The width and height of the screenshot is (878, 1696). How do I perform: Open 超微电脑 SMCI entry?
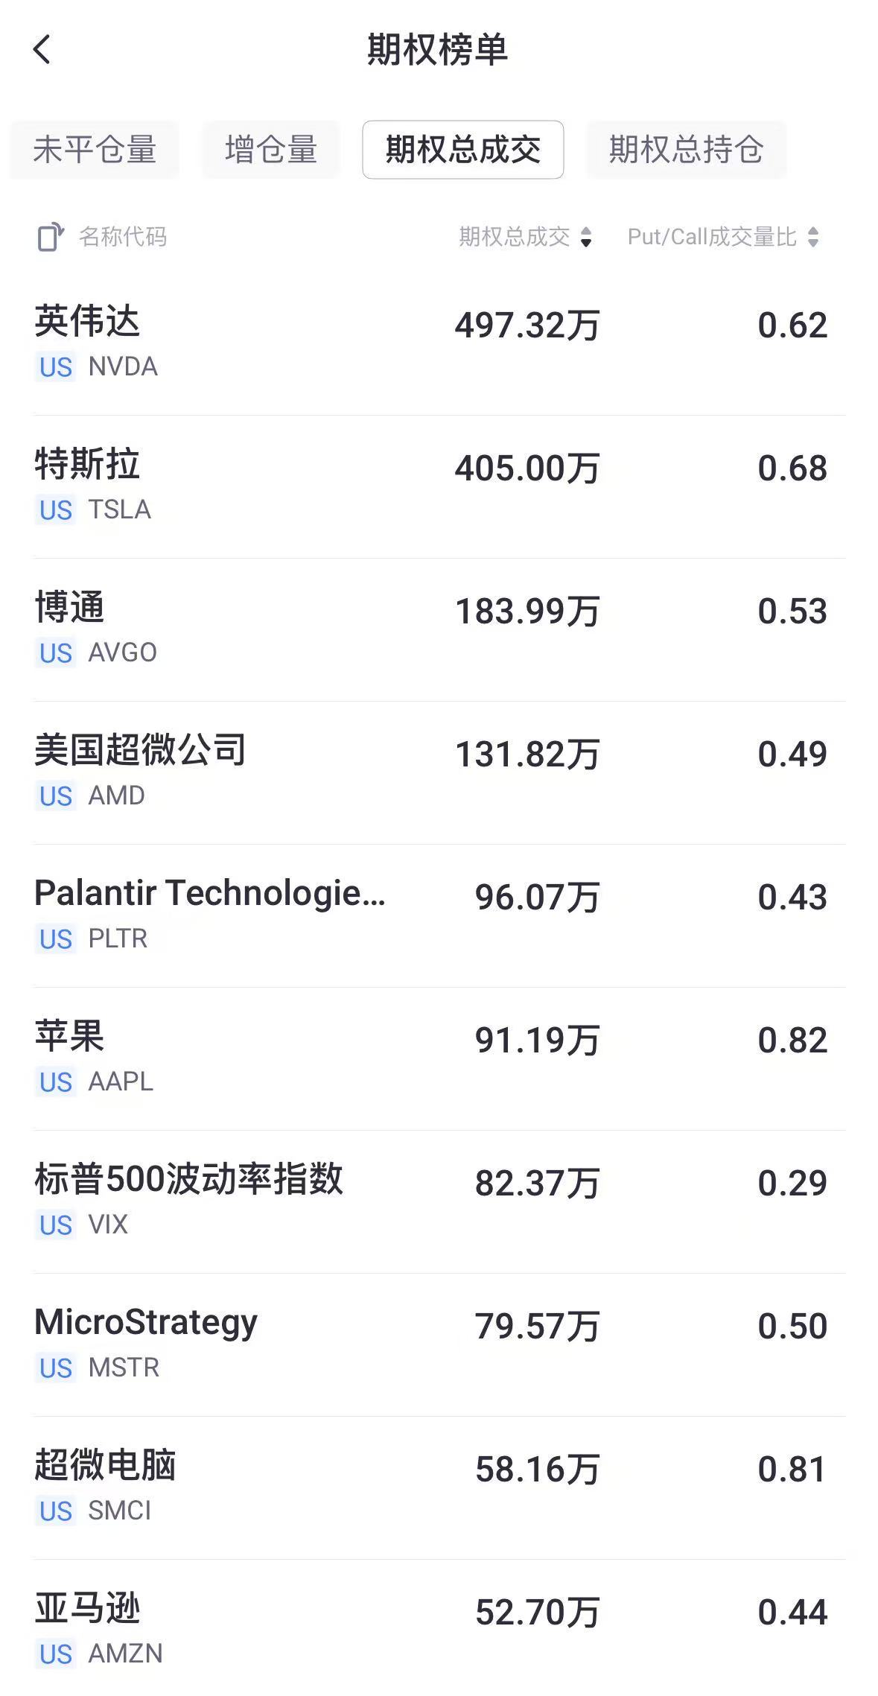439,1487
